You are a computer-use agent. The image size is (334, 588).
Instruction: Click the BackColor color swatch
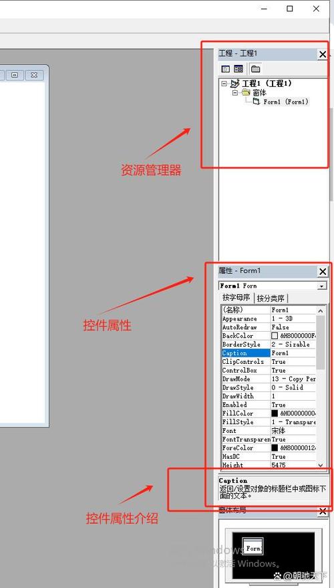(275, 336)
